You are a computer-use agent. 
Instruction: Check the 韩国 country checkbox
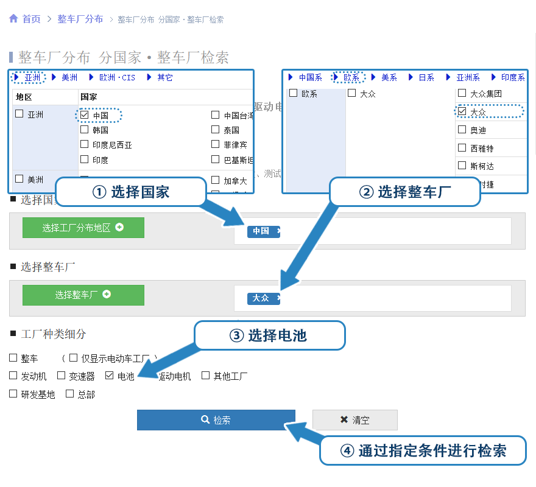click(85, 130)
